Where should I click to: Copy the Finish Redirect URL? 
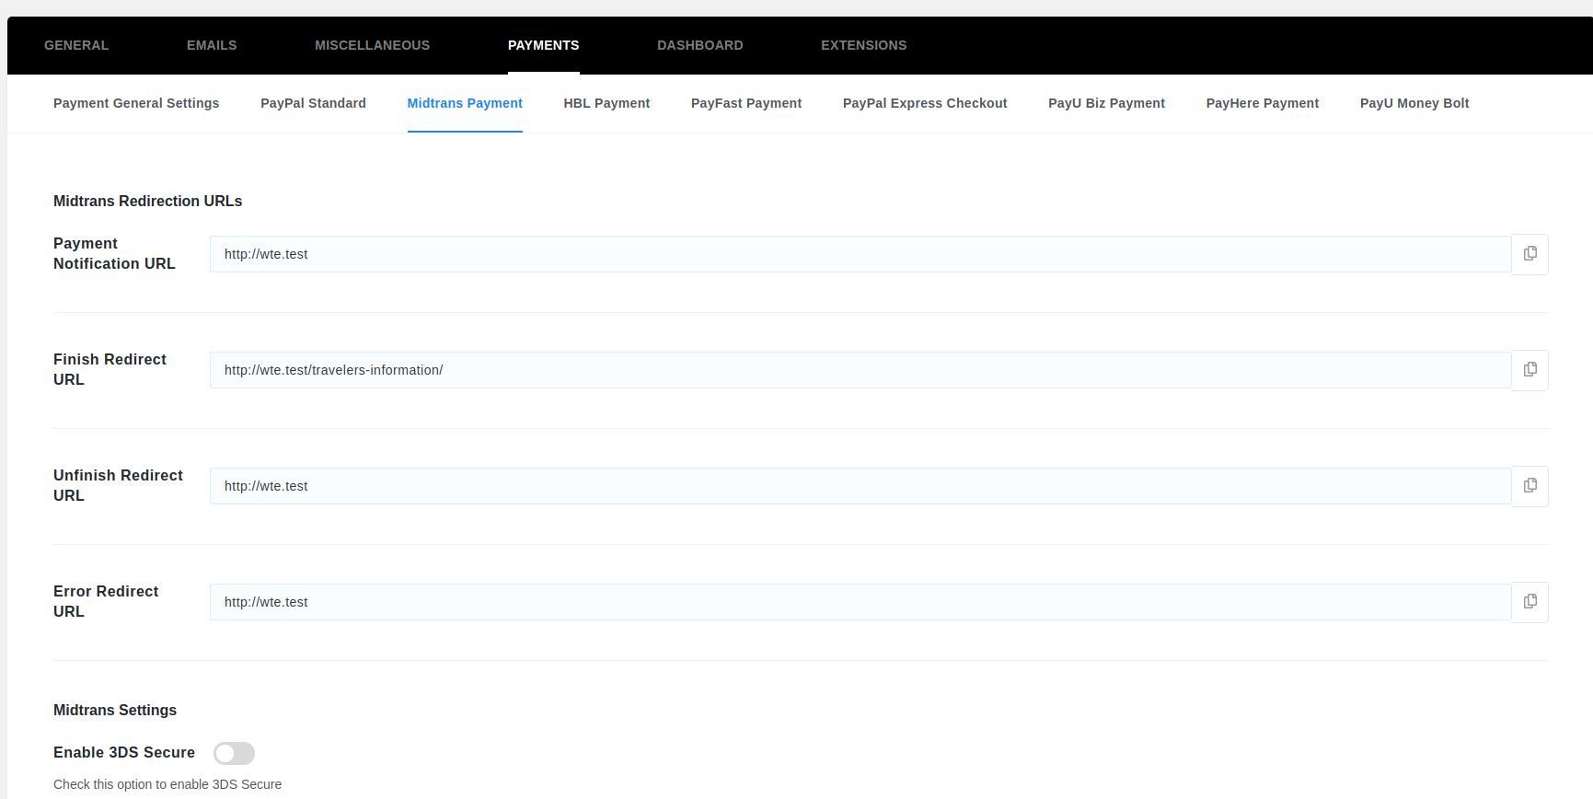1530,370
